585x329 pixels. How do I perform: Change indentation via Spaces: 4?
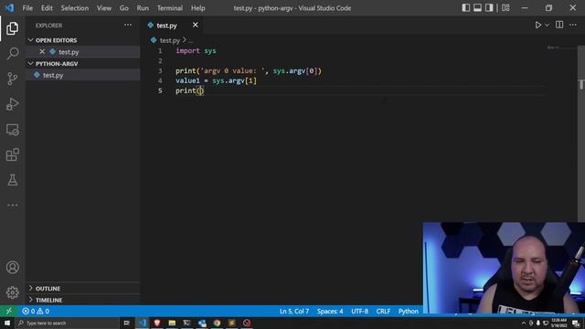[330, 311]
